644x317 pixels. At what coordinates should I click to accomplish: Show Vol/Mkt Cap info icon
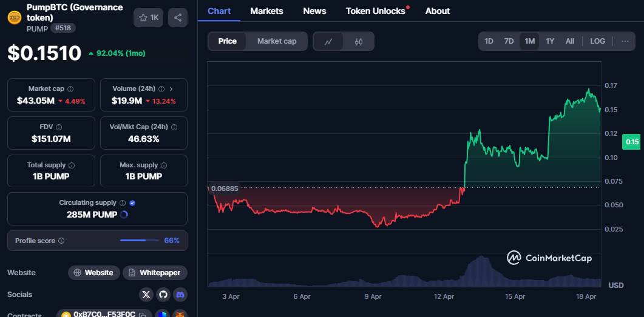point(174,127)
